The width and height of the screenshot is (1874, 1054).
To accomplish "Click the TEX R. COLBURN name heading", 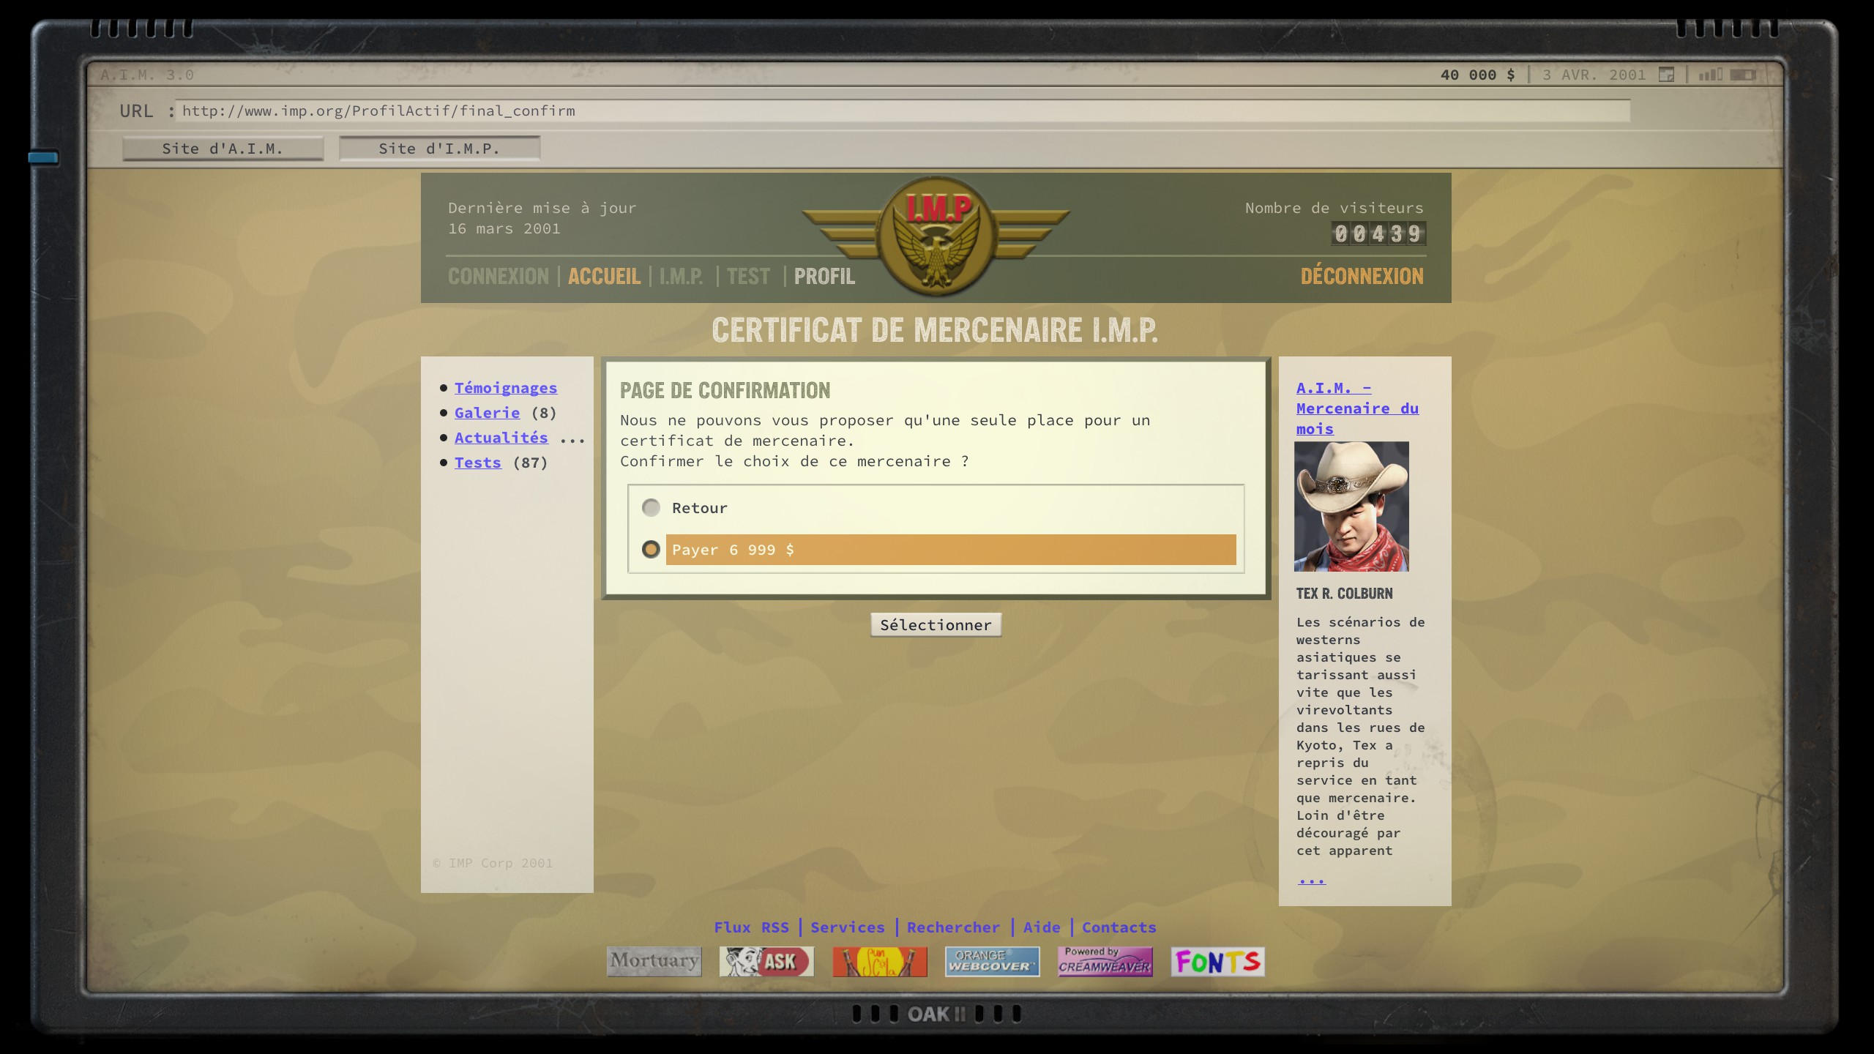I will pyautogui.click(x=1344, y=594).
